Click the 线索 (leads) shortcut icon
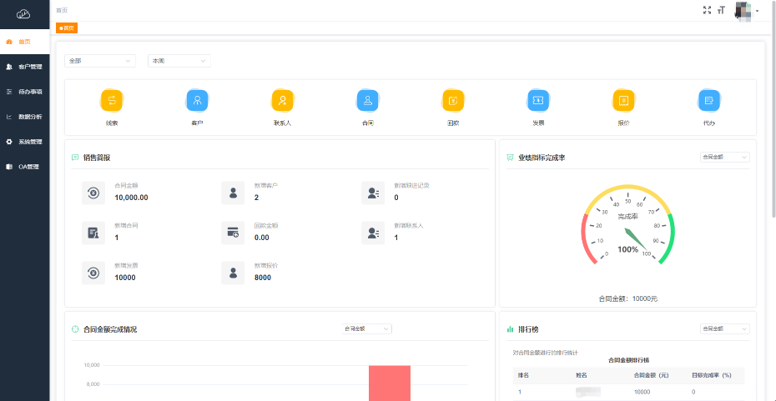Screen dimensions: 776x401 [x=112, y=100]
